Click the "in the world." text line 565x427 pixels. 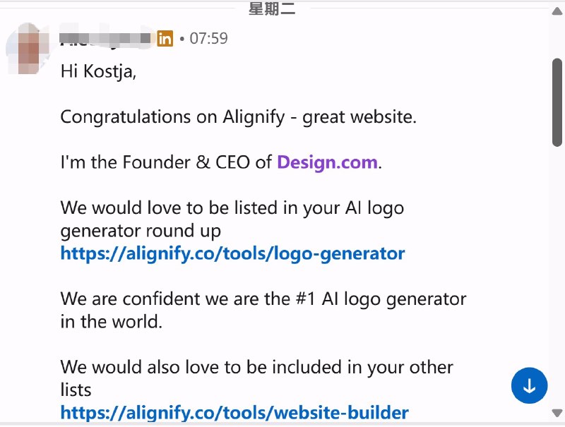112,322
